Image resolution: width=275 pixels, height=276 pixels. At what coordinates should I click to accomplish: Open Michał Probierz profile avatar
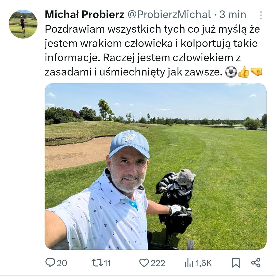23,24
